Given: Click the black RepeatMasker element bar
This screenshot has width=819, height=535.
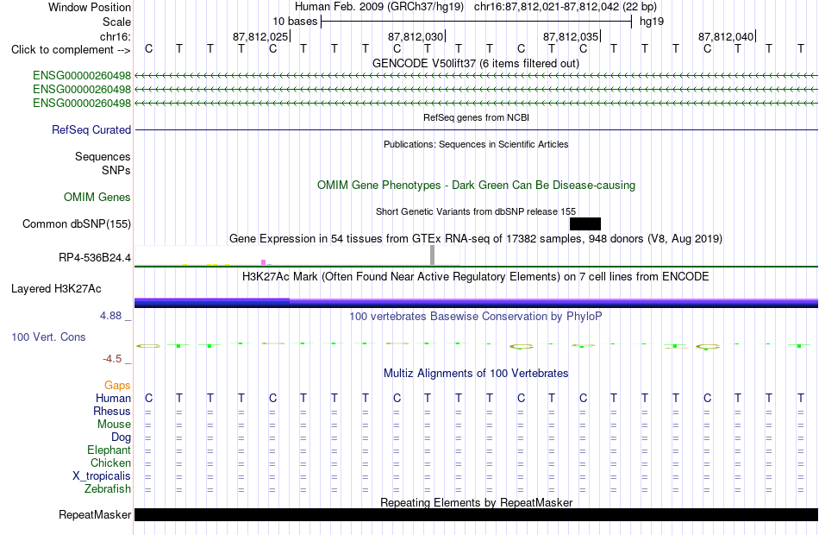Looking at the screenshot, I should 476,514.
